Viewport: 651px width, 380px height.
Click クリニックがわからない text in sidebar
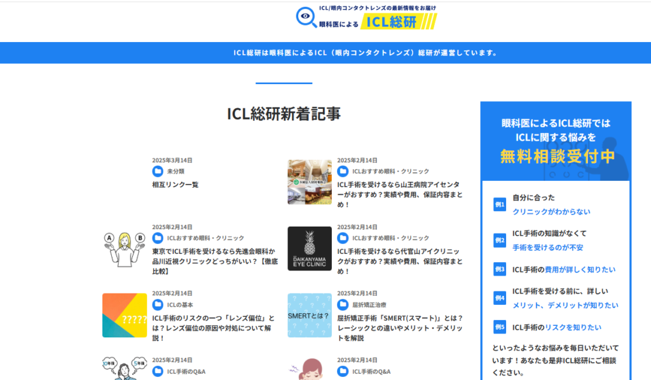point(551,211)
